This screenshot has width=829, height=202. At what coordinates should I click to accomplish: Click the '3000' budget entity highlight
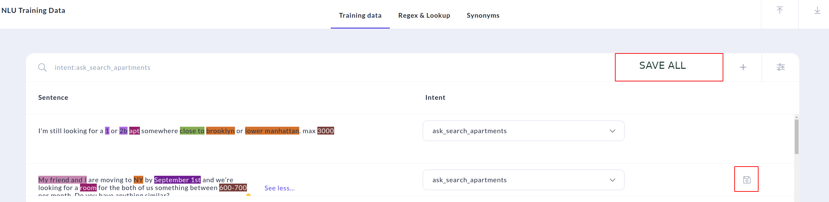(x=326, y=130)
